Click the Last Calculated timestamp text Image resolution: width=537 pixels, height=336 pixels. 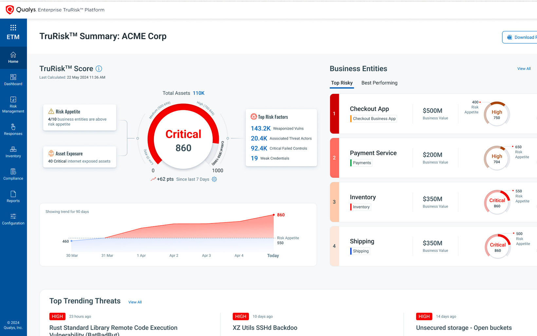72,78
